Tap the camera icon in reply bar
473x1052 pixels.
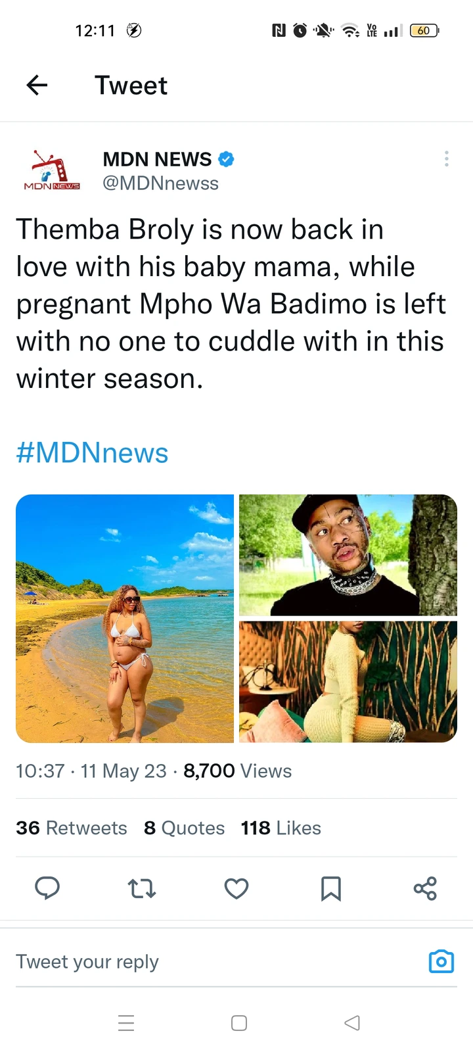(441, 961)
